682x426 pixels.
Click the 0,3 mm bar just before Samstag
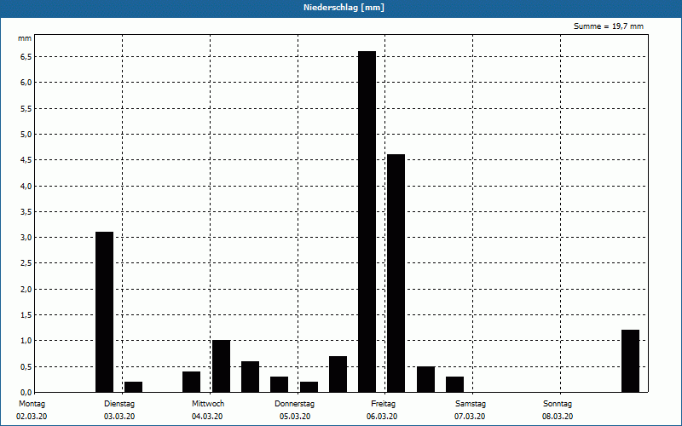tap(454, 384)
